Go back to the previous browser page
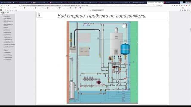The width and height of the screenshot is (191, 107). click(x=1, y=5)
